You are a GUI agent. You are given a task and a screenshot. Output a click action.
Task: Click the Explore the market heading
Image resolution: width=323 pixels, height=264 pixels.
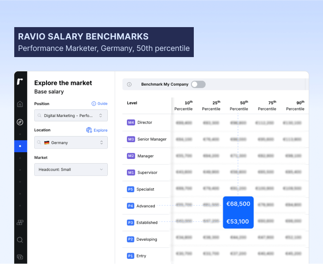(x=63, y=83)
